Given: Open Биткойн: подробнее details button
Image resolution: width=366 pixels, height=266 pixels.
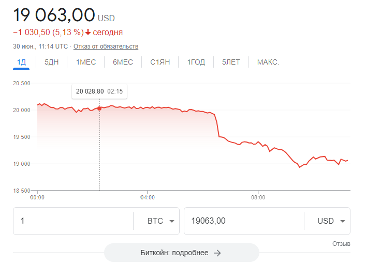Looking at the screenshot, I should 181,253.
